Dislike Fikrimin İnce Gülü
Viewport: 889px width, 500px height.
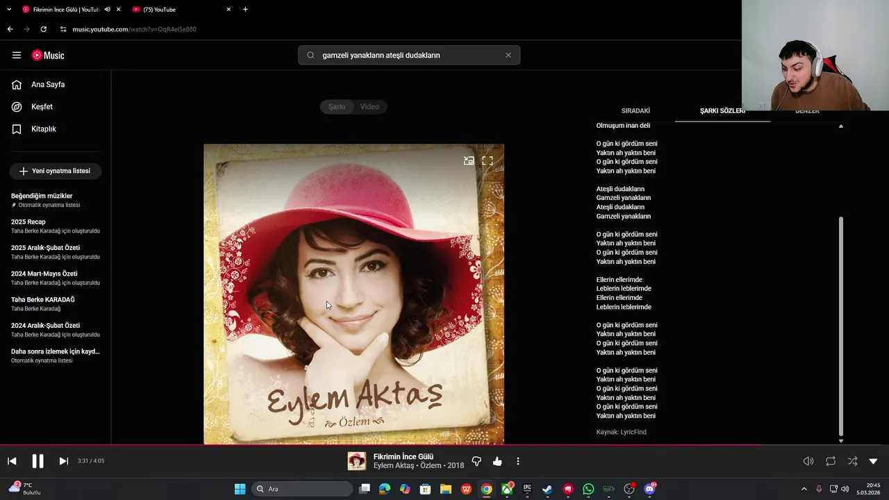tap(476, 461)
